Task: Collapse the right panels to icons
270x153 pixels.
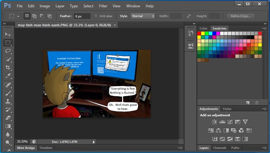Action: pyautogui.click(x=265, y=23)
